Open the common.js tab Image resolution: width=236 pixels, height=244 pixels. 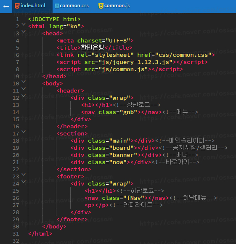[114, 6]
